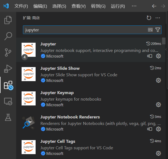This screenshot has height=159, width=168.
Task: Go back with the left arrow
Action: [154, 6]
